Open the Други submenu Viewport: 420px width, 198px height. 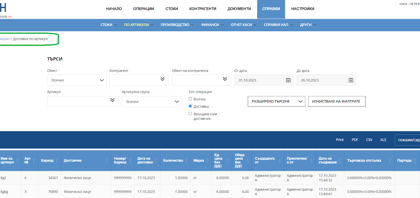pyautogui.click(x=308, y=25)
